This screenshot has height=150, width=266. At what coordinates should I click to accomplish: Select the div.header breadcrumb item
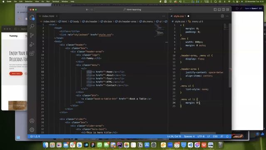click(90, 21)
